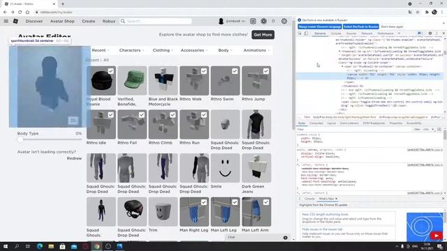The image size is (447, 251).
Task: Click Always match Chrome's language button
Action: click(x=320, y=26)
